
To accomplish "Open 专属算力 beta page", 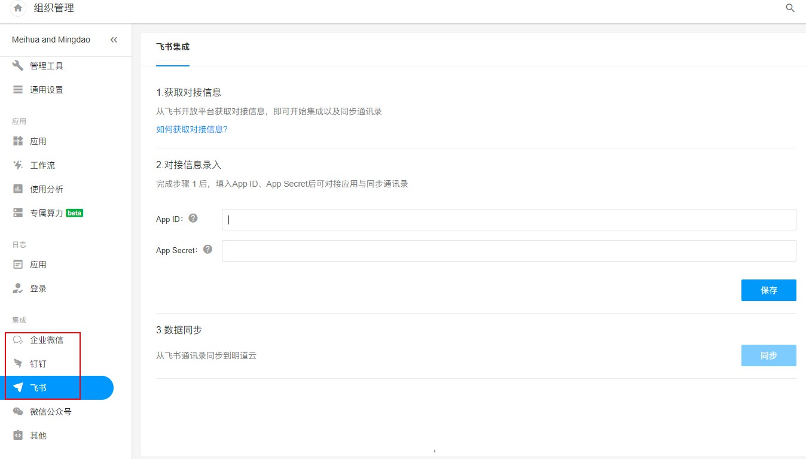I will point(48,213).
